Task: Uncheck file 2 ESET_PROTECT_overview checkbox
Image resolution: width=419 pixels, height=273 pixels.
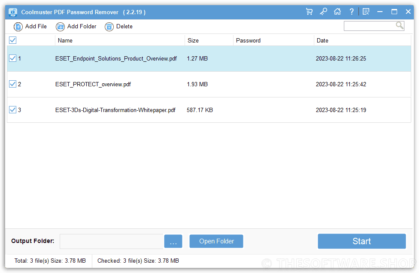Action: (x=12, y=84)
